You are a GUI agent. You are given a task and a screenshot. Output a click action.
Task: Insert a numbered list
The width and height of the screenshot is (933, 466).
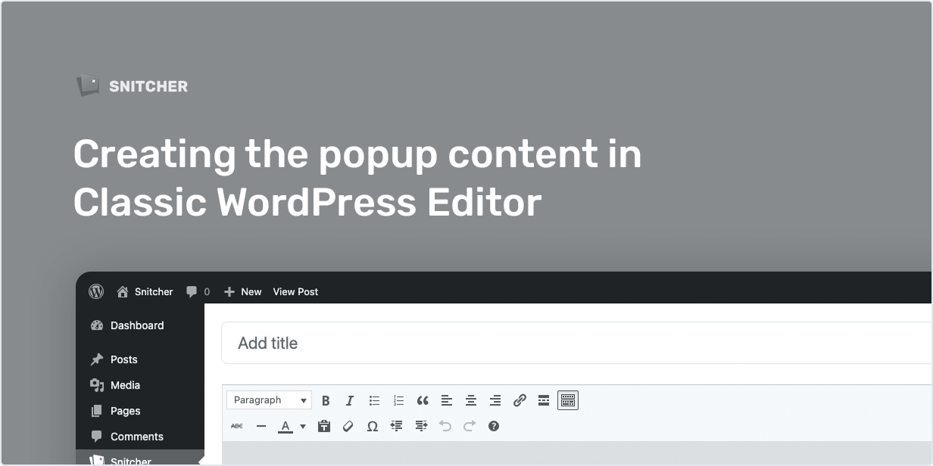click(x=398, y=400)
